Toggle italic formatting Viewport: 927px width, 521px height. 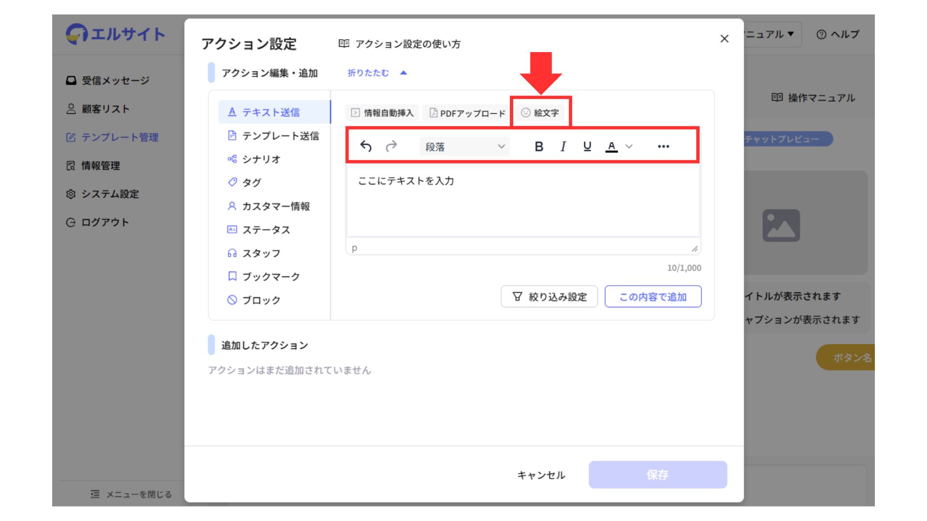563,146
